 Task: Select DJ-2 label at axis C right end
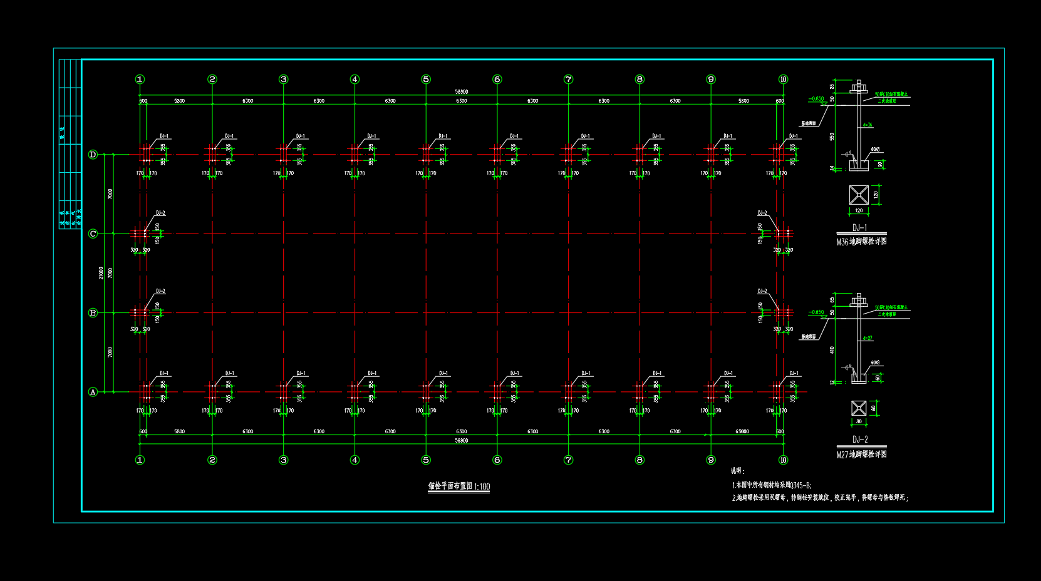(x=762, y=213)
